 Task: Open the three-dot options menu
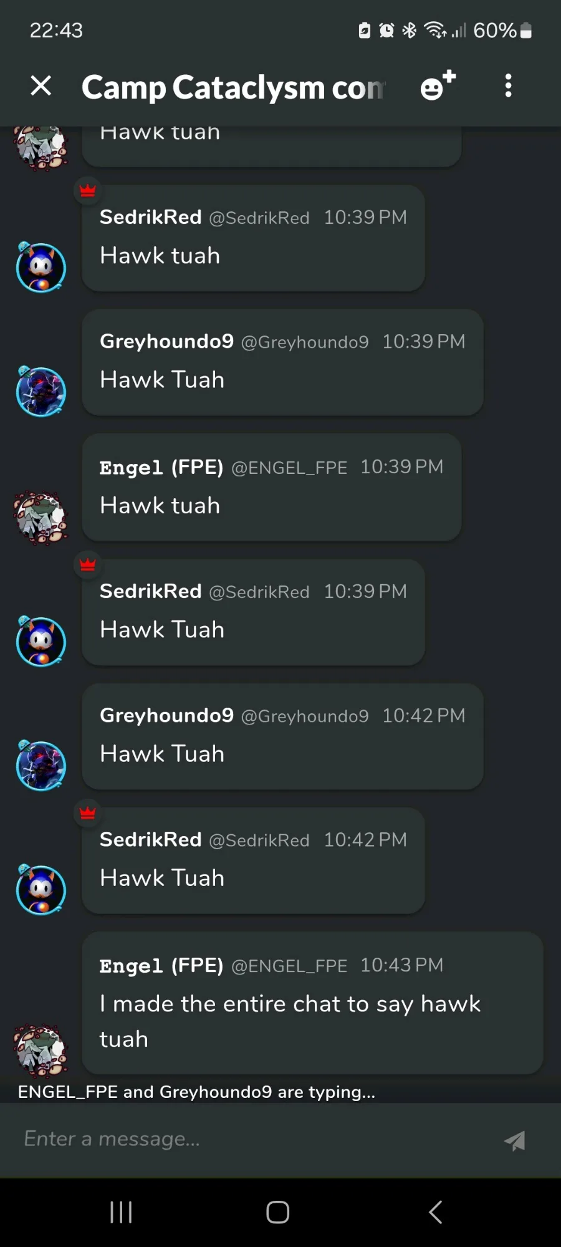tap(509, 85)
